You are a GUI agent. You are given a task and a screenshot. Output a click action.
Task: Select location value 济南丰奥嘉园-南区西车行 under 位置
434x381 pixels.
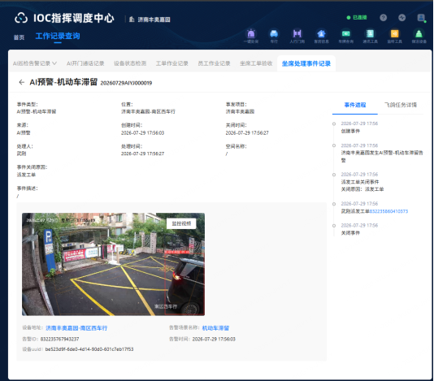point(148,111)
